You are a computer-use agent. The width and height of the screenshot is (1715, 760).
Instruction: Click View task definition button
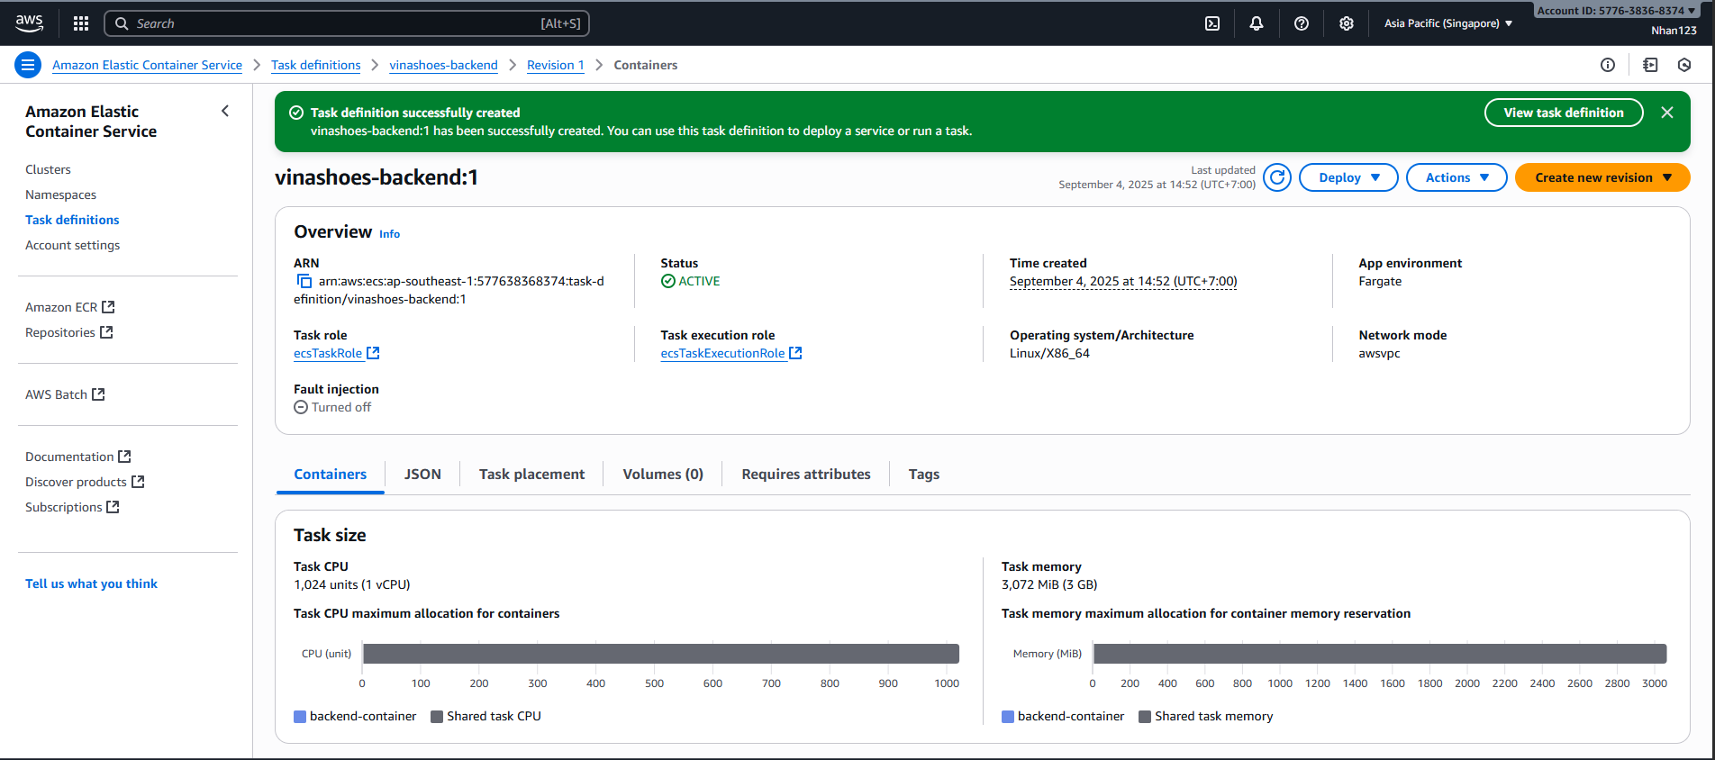tap(1564, 113)
